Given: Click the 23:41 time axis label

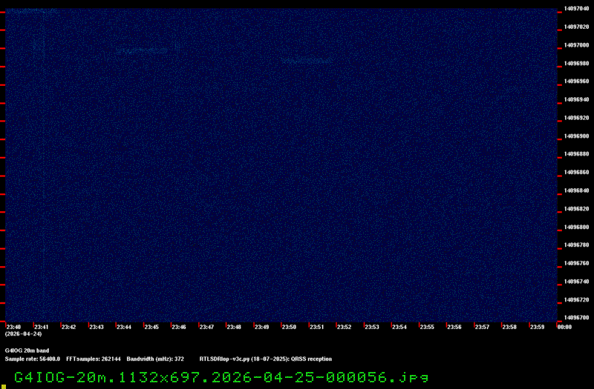Looking at the screenshot, I should [x=42, y=327].
